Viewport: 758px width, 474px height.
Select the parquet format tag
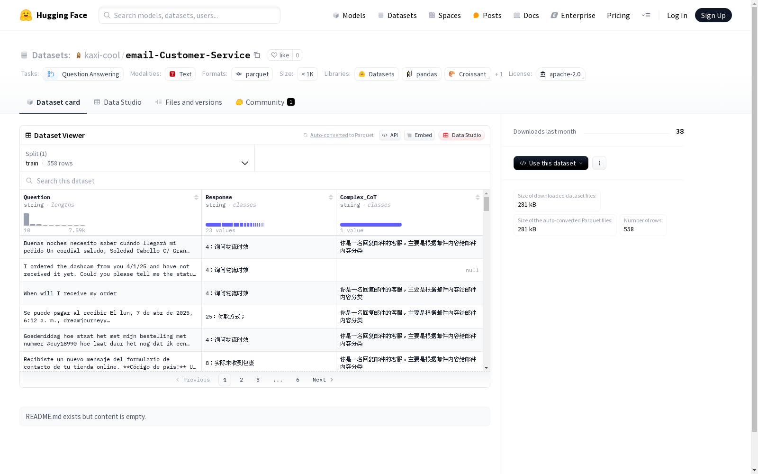click(x=252, y=74)
